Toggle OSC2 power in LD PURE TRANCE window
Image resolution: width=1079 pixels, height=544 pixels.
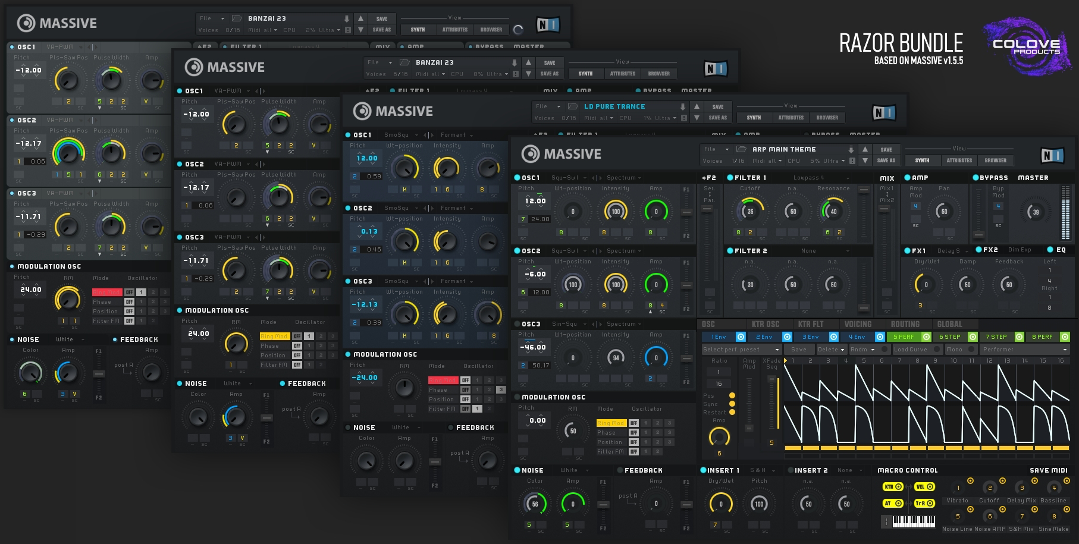349,208
